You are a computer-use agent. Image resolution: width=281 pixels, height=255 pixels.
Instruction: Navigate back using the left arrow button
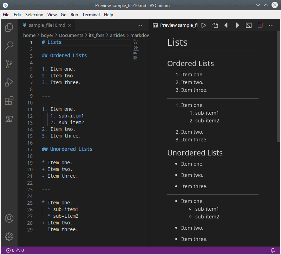click(226, 25)
